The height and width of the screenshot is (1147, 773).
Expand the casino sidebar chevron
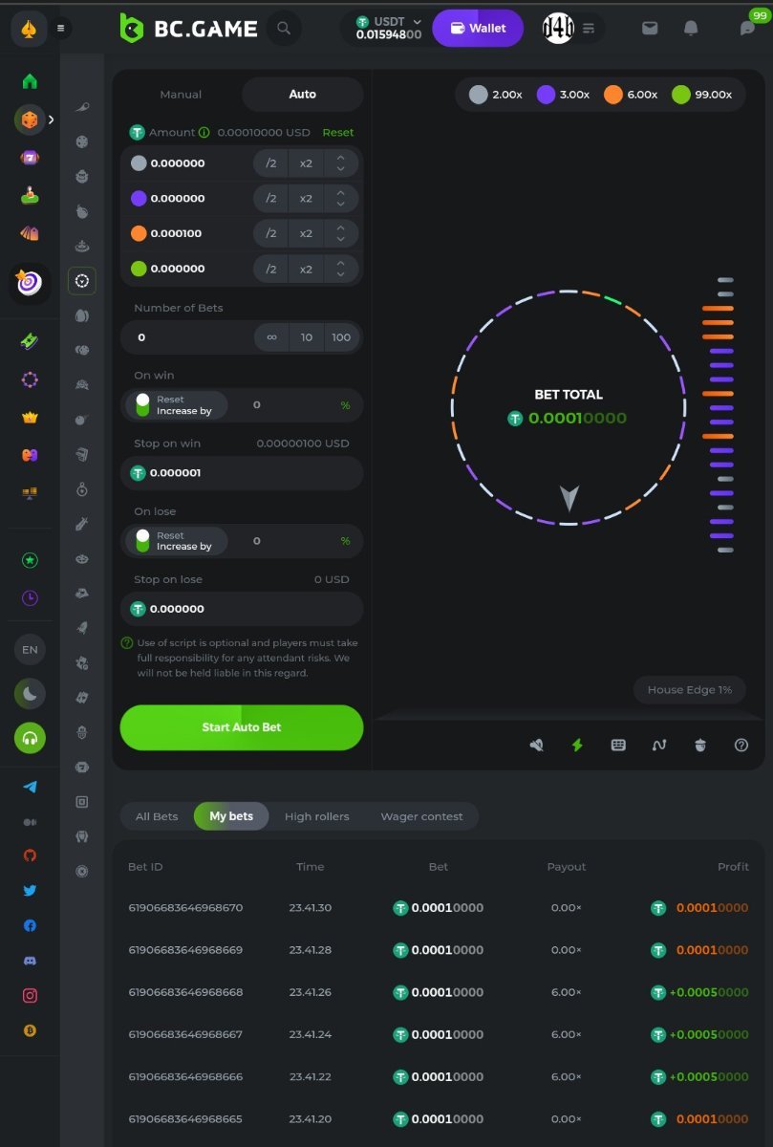tap(51, 119)
